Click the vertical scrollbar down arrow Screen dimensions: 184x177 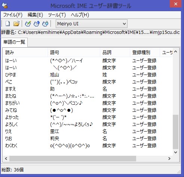175,152
